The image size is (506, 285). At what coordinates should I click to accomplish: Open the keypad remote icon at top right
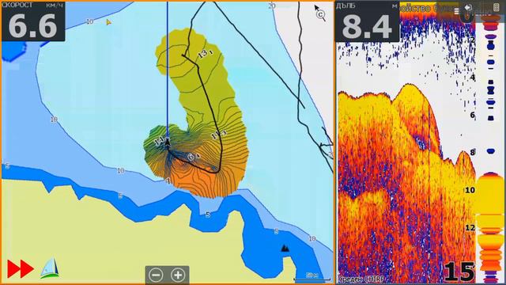(x=497, y=7)
